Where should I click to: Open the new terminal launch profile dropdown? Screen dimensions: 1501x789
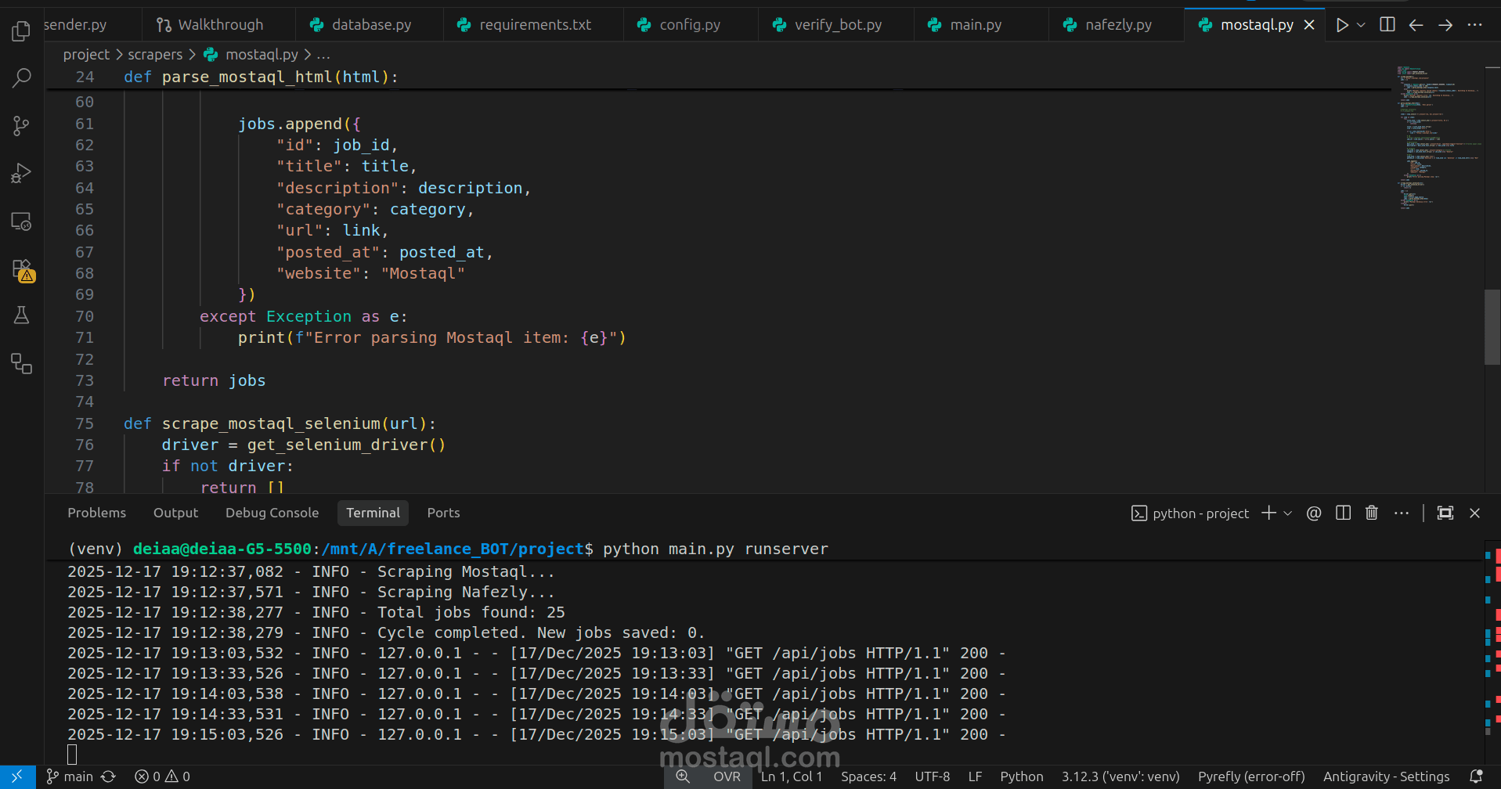point(1288,513)
